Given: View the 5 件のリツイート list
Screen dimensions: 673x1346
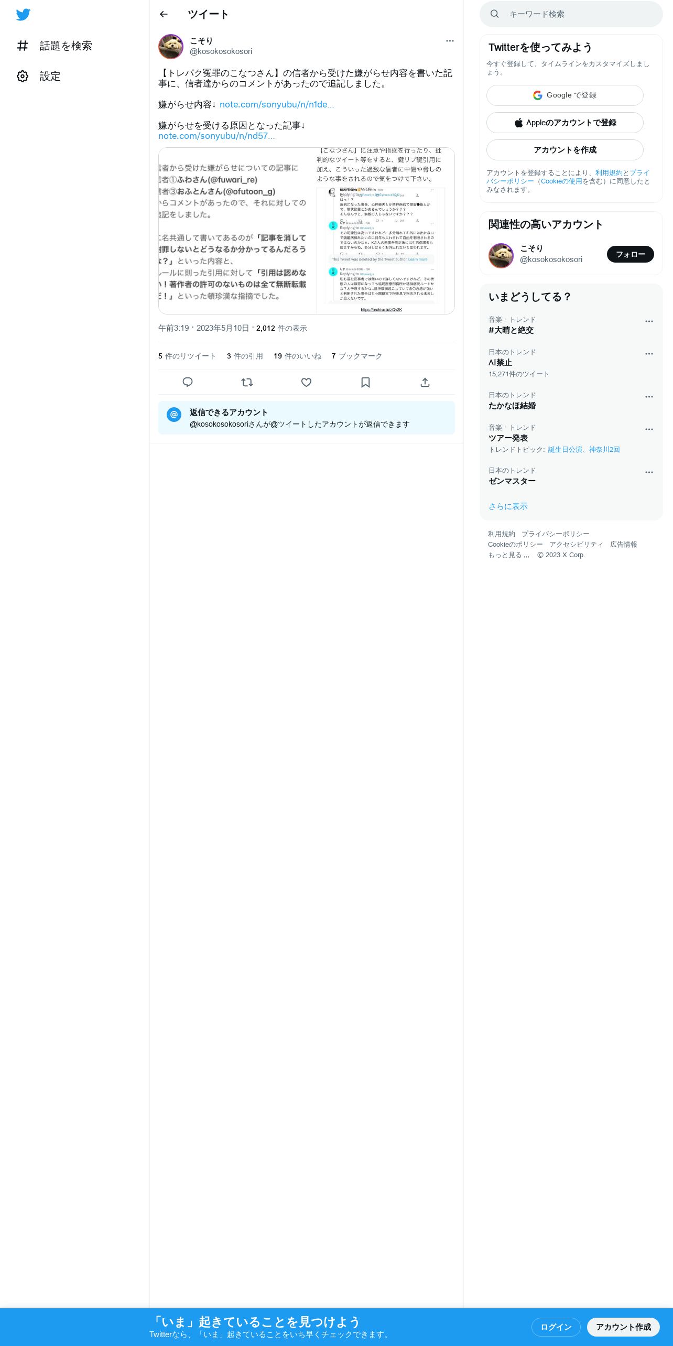Looking at the screenshot, I should coord(187,356).
